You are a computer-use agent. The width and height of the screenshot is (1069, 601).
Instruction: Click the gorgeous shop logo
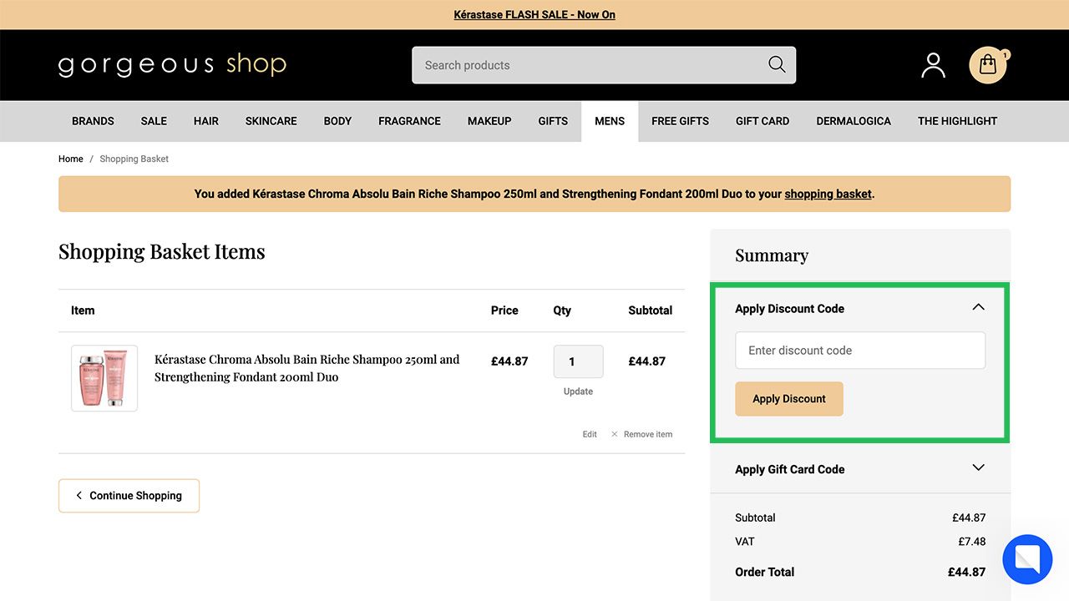(172, 64)
